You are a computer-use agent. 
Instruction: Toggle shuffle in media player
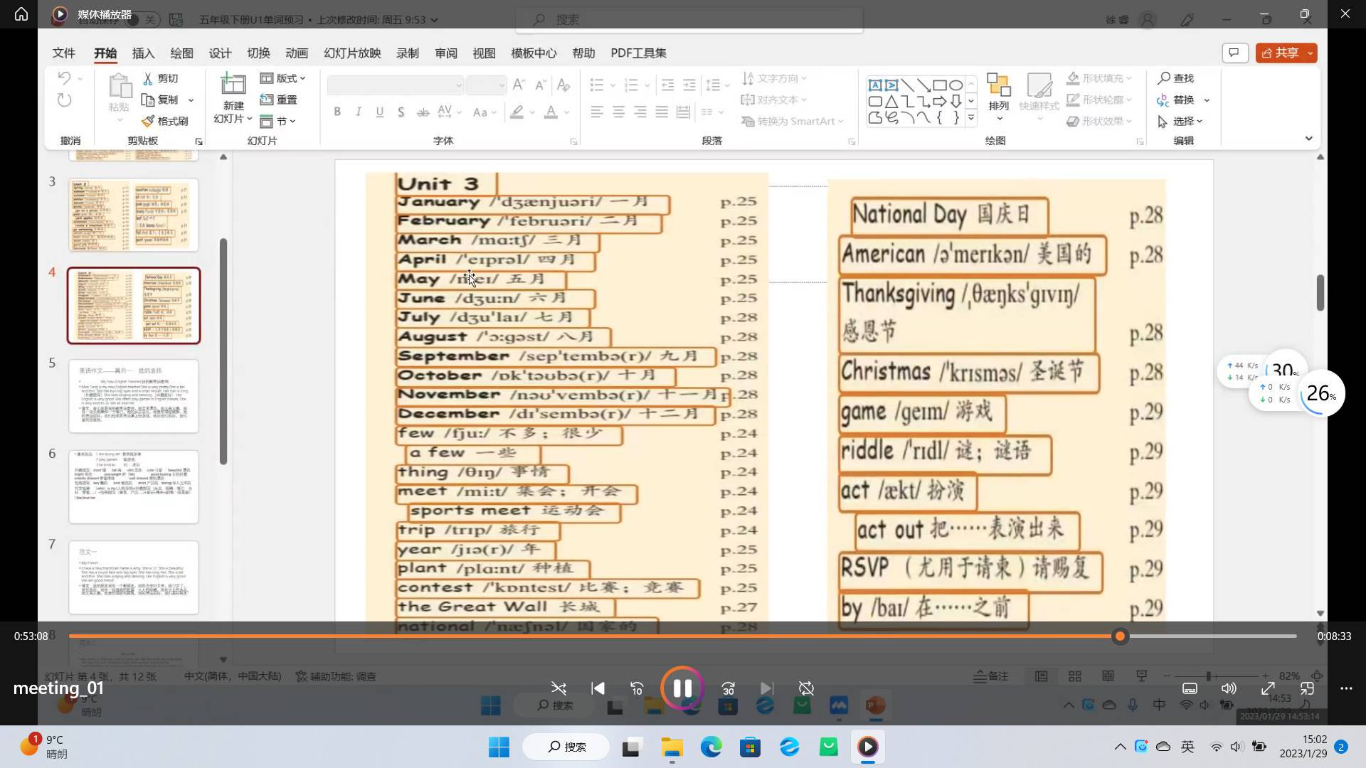pyautogui.click(x=558, y=688)
